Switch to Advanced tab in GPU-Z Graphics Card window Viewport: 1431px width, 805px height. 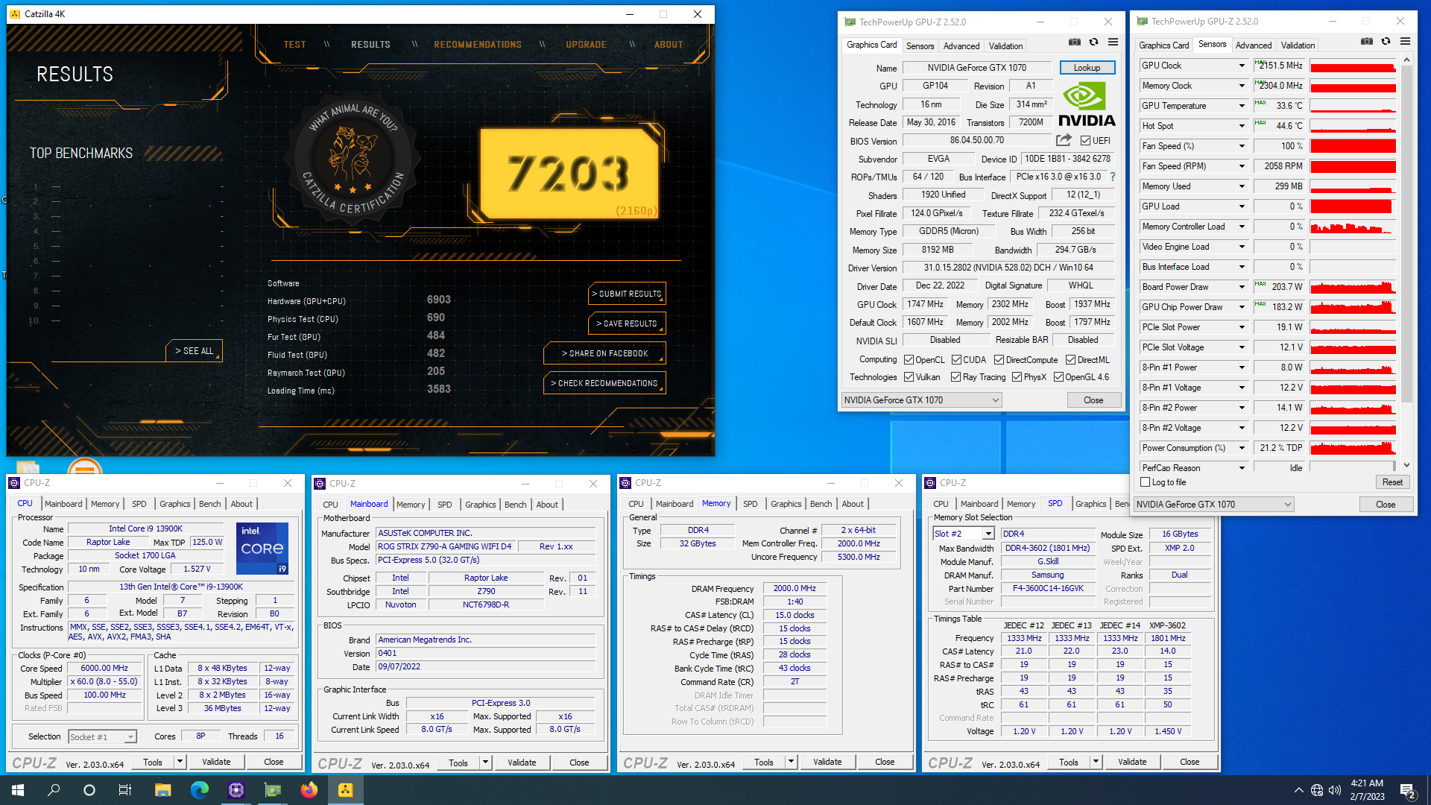pyautogui.click(x=961, y=46)
